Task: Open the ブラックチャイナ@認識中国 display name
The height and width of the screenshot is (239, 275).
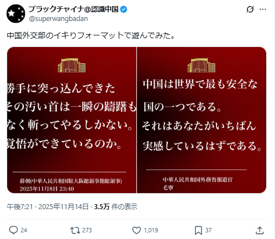Action: (73, 9)
